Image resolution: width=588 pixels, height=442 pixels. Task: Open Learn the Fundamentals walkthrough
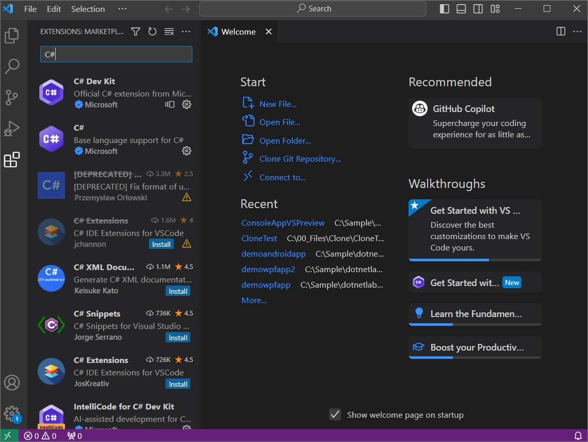pos(475,314)
